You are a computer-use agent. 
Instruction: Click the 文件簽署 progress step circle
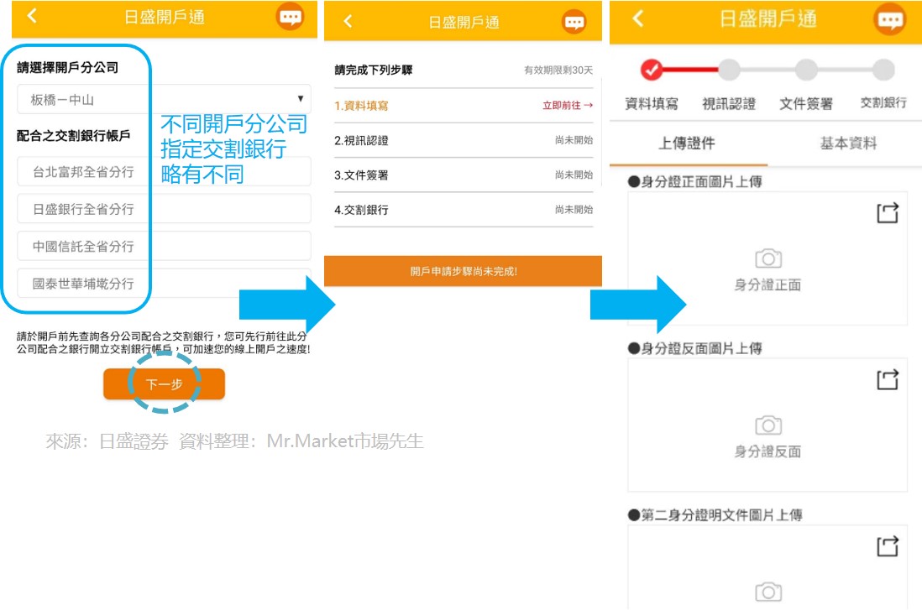806,70
